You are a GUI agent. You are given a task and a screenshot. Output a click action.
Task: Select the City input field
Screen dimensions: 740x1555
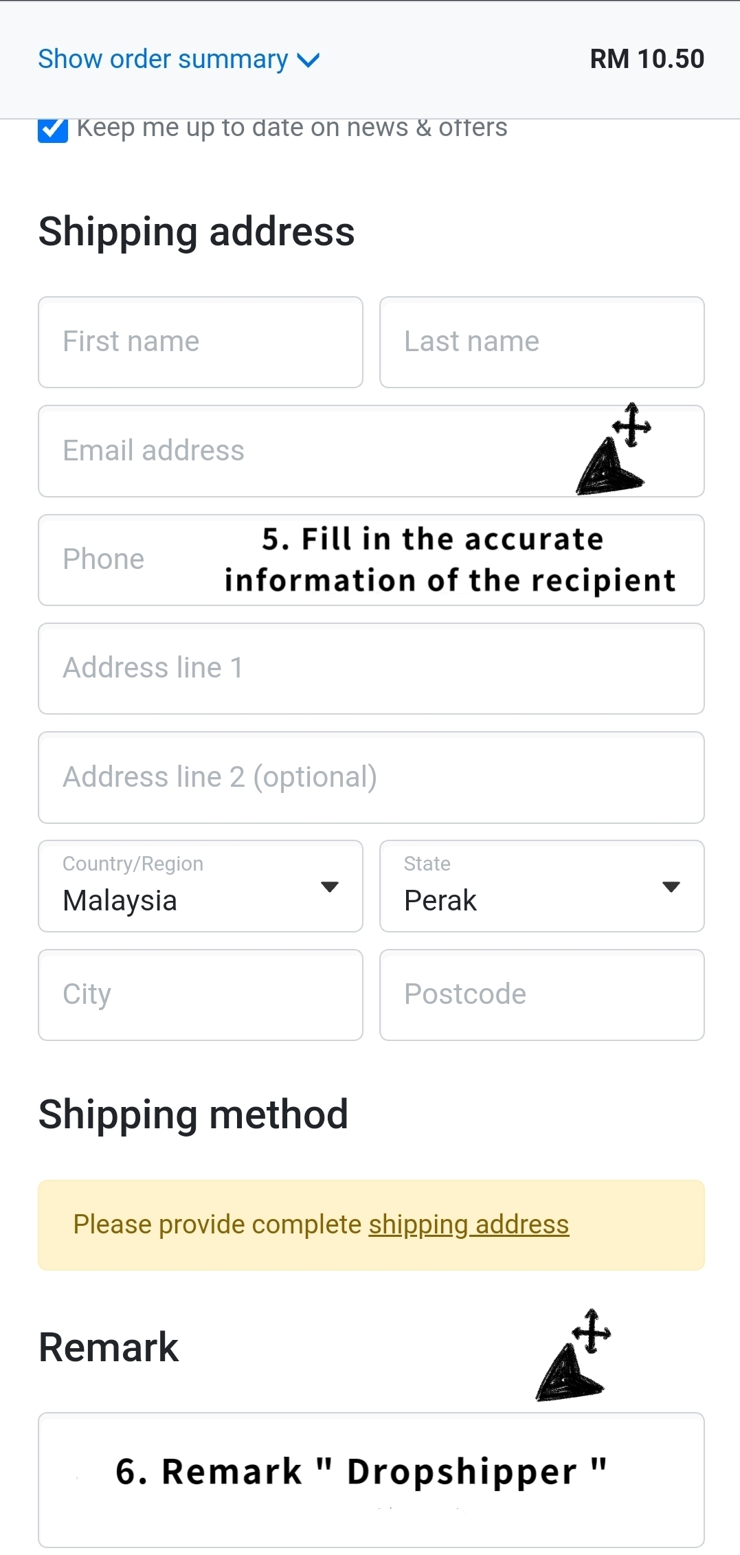(x=200, y=995)
